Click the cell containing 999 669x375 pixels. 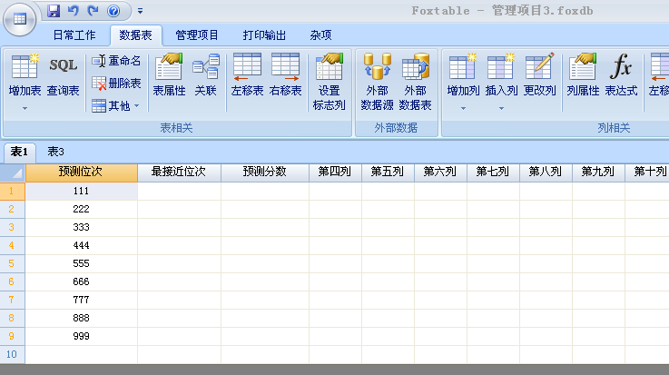[x=81, y=336]
